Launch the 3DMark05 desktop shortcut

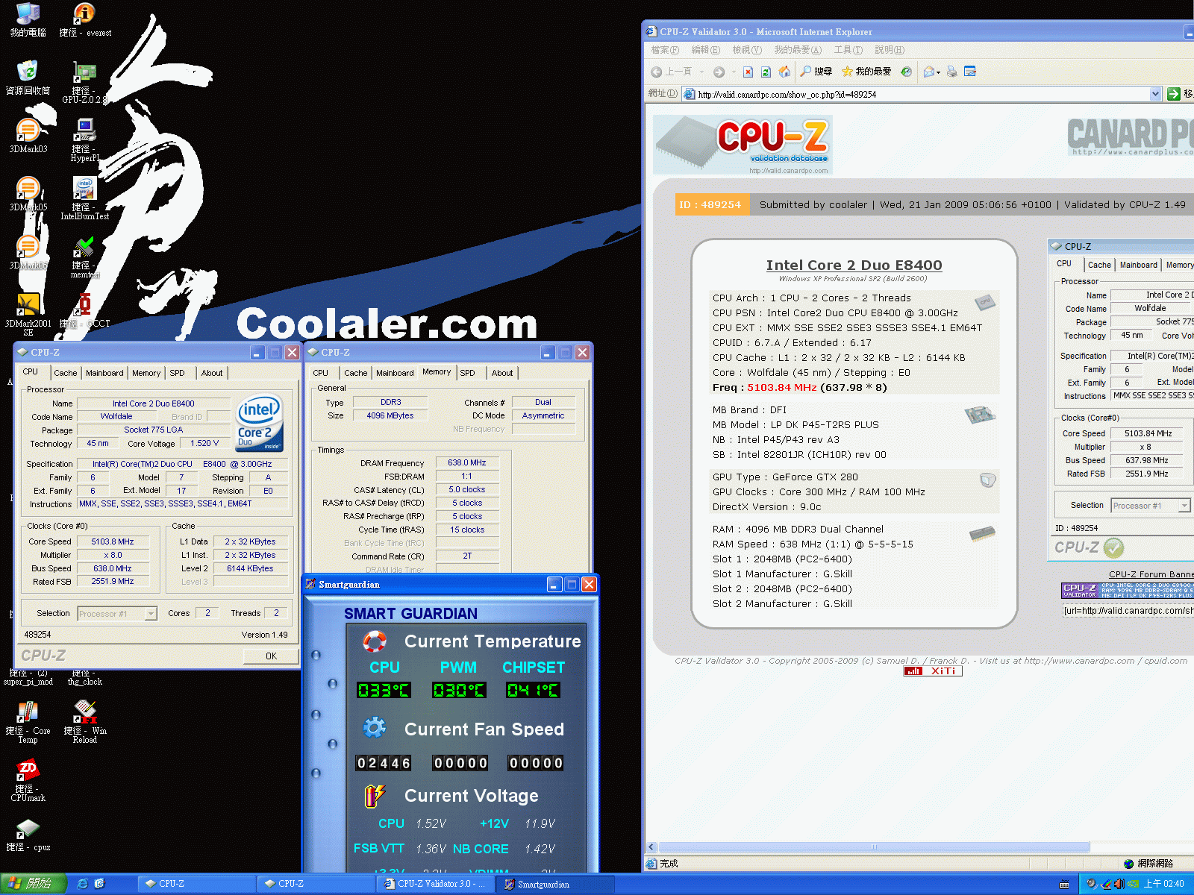(x=28, y=194)
